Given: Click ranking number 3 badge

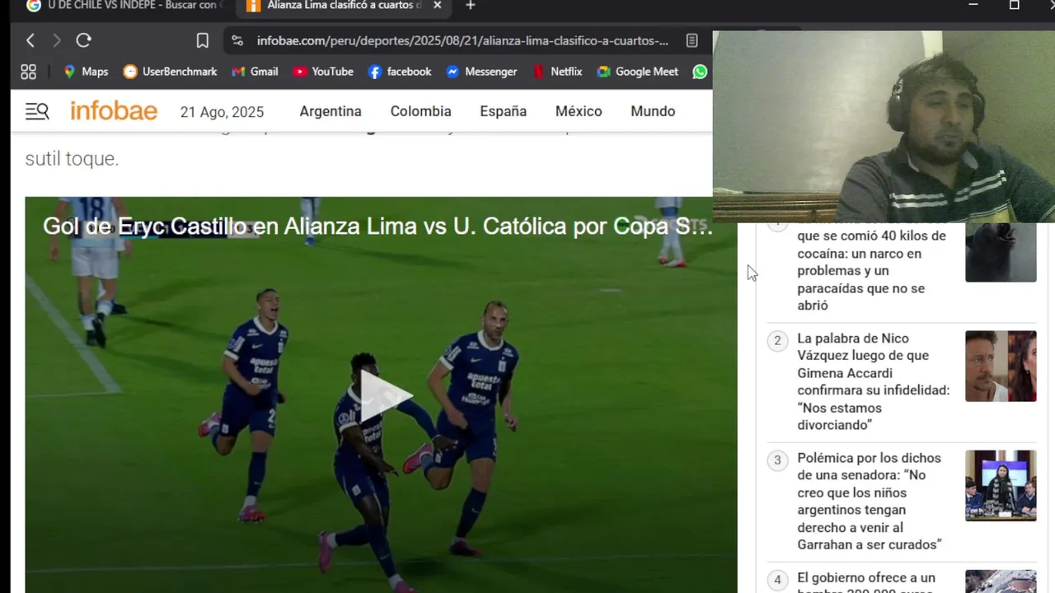Looking at the screenshot, I should 777,460.
